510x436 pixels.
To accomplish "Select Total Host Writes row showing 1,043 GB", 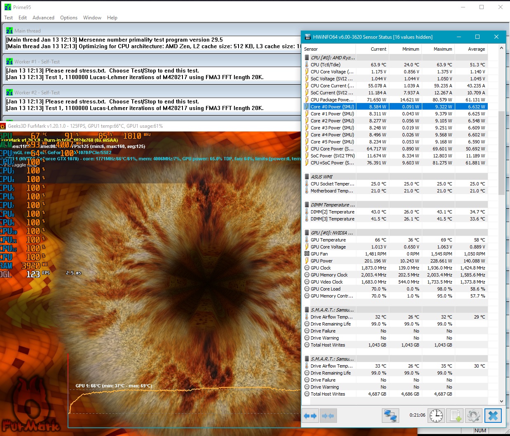I will (x=395, y=345).
